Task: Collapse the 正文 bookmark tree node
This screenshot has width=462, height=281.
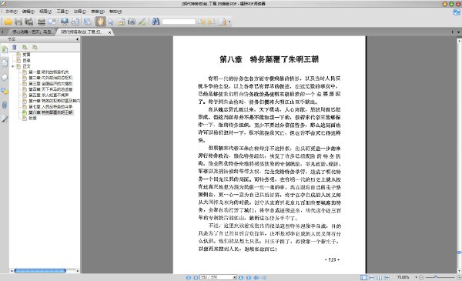Action: 12,66
